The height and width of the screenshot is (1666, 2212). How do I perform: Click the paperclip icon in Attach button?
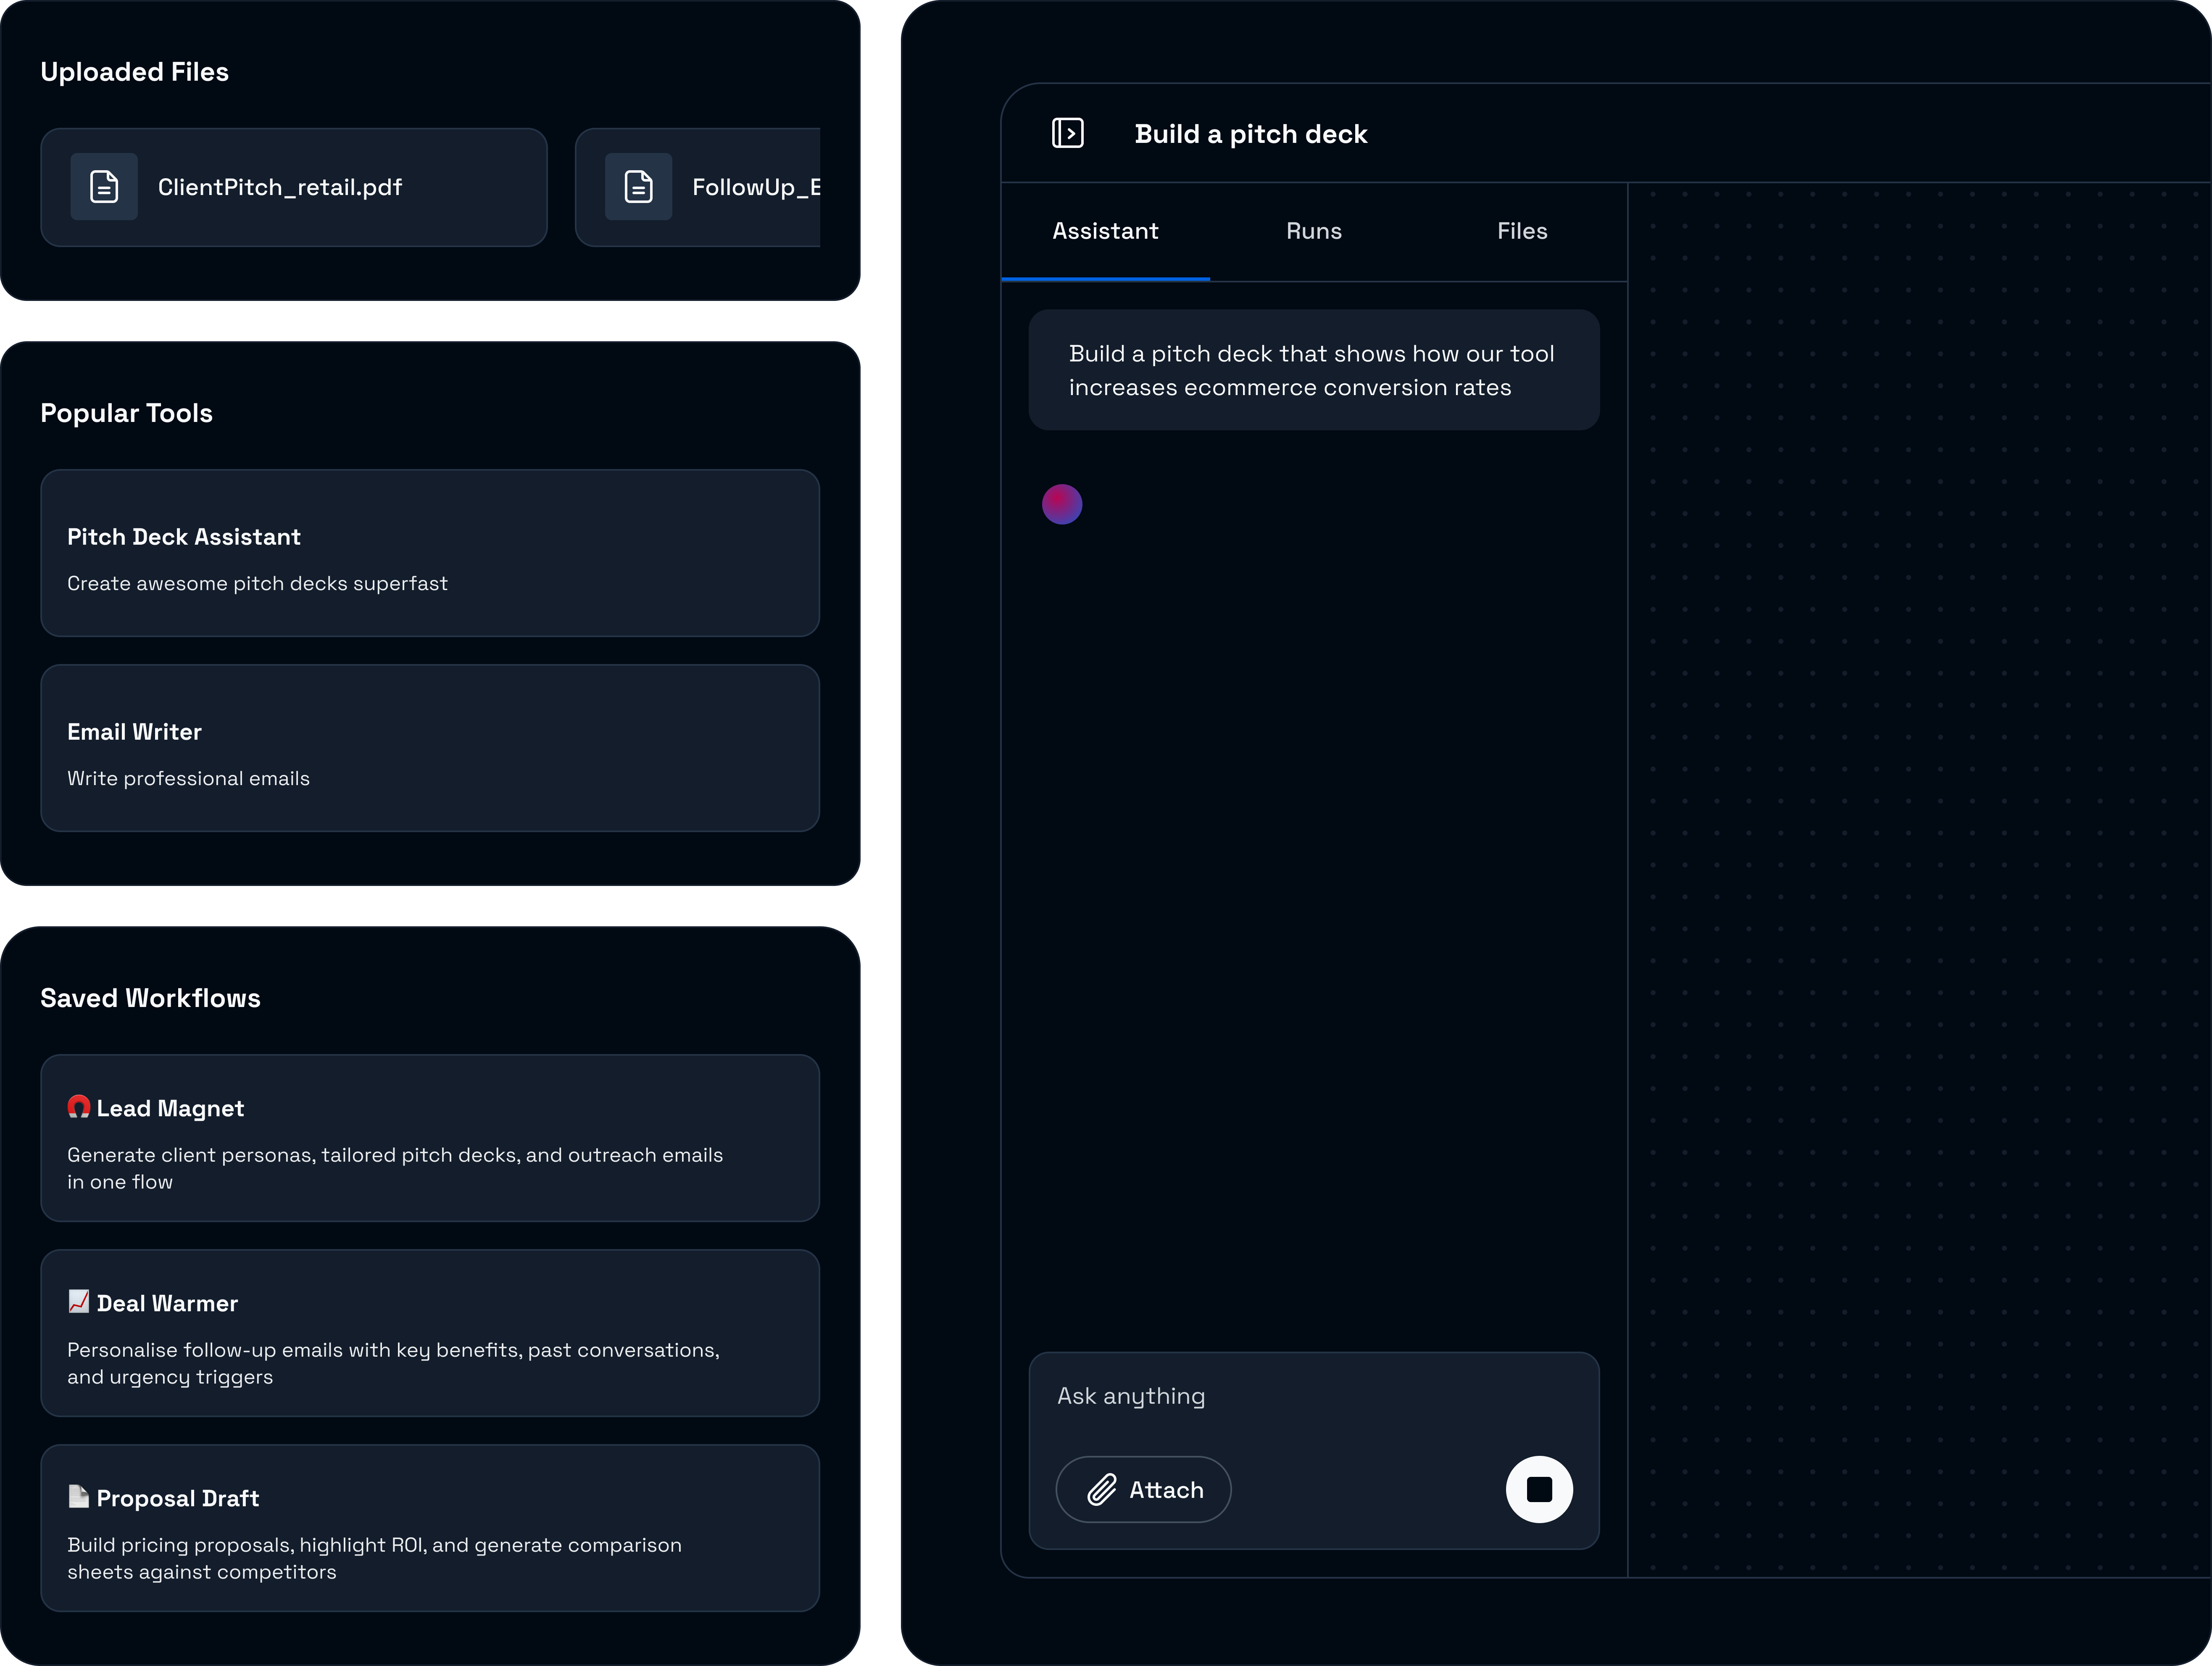point(1102,1490)
